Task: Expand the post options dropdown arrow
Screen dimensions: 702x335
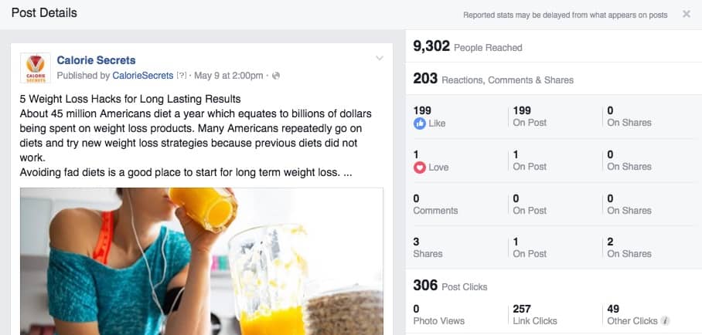Action: [379, 59]
